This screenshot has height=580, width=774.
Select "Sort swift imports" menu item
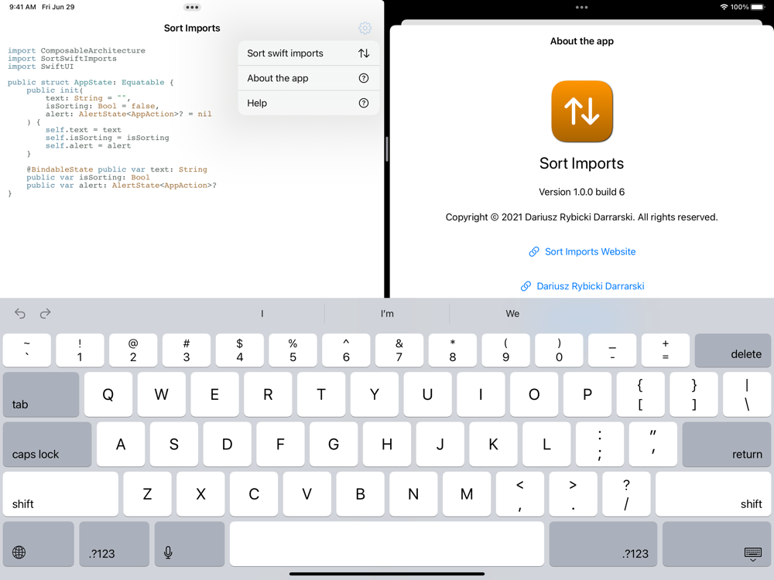click(309, 53)
